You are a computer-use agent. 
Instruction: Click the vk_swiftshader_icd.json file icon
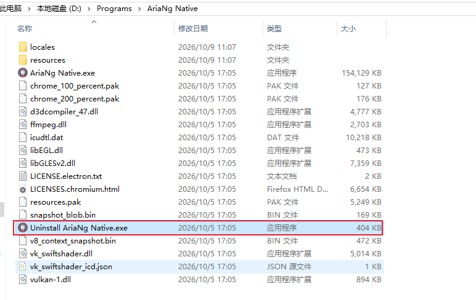[23, 266]
